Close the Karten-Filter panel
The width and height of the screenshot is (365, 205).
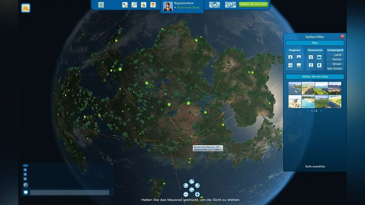[342, 36]
